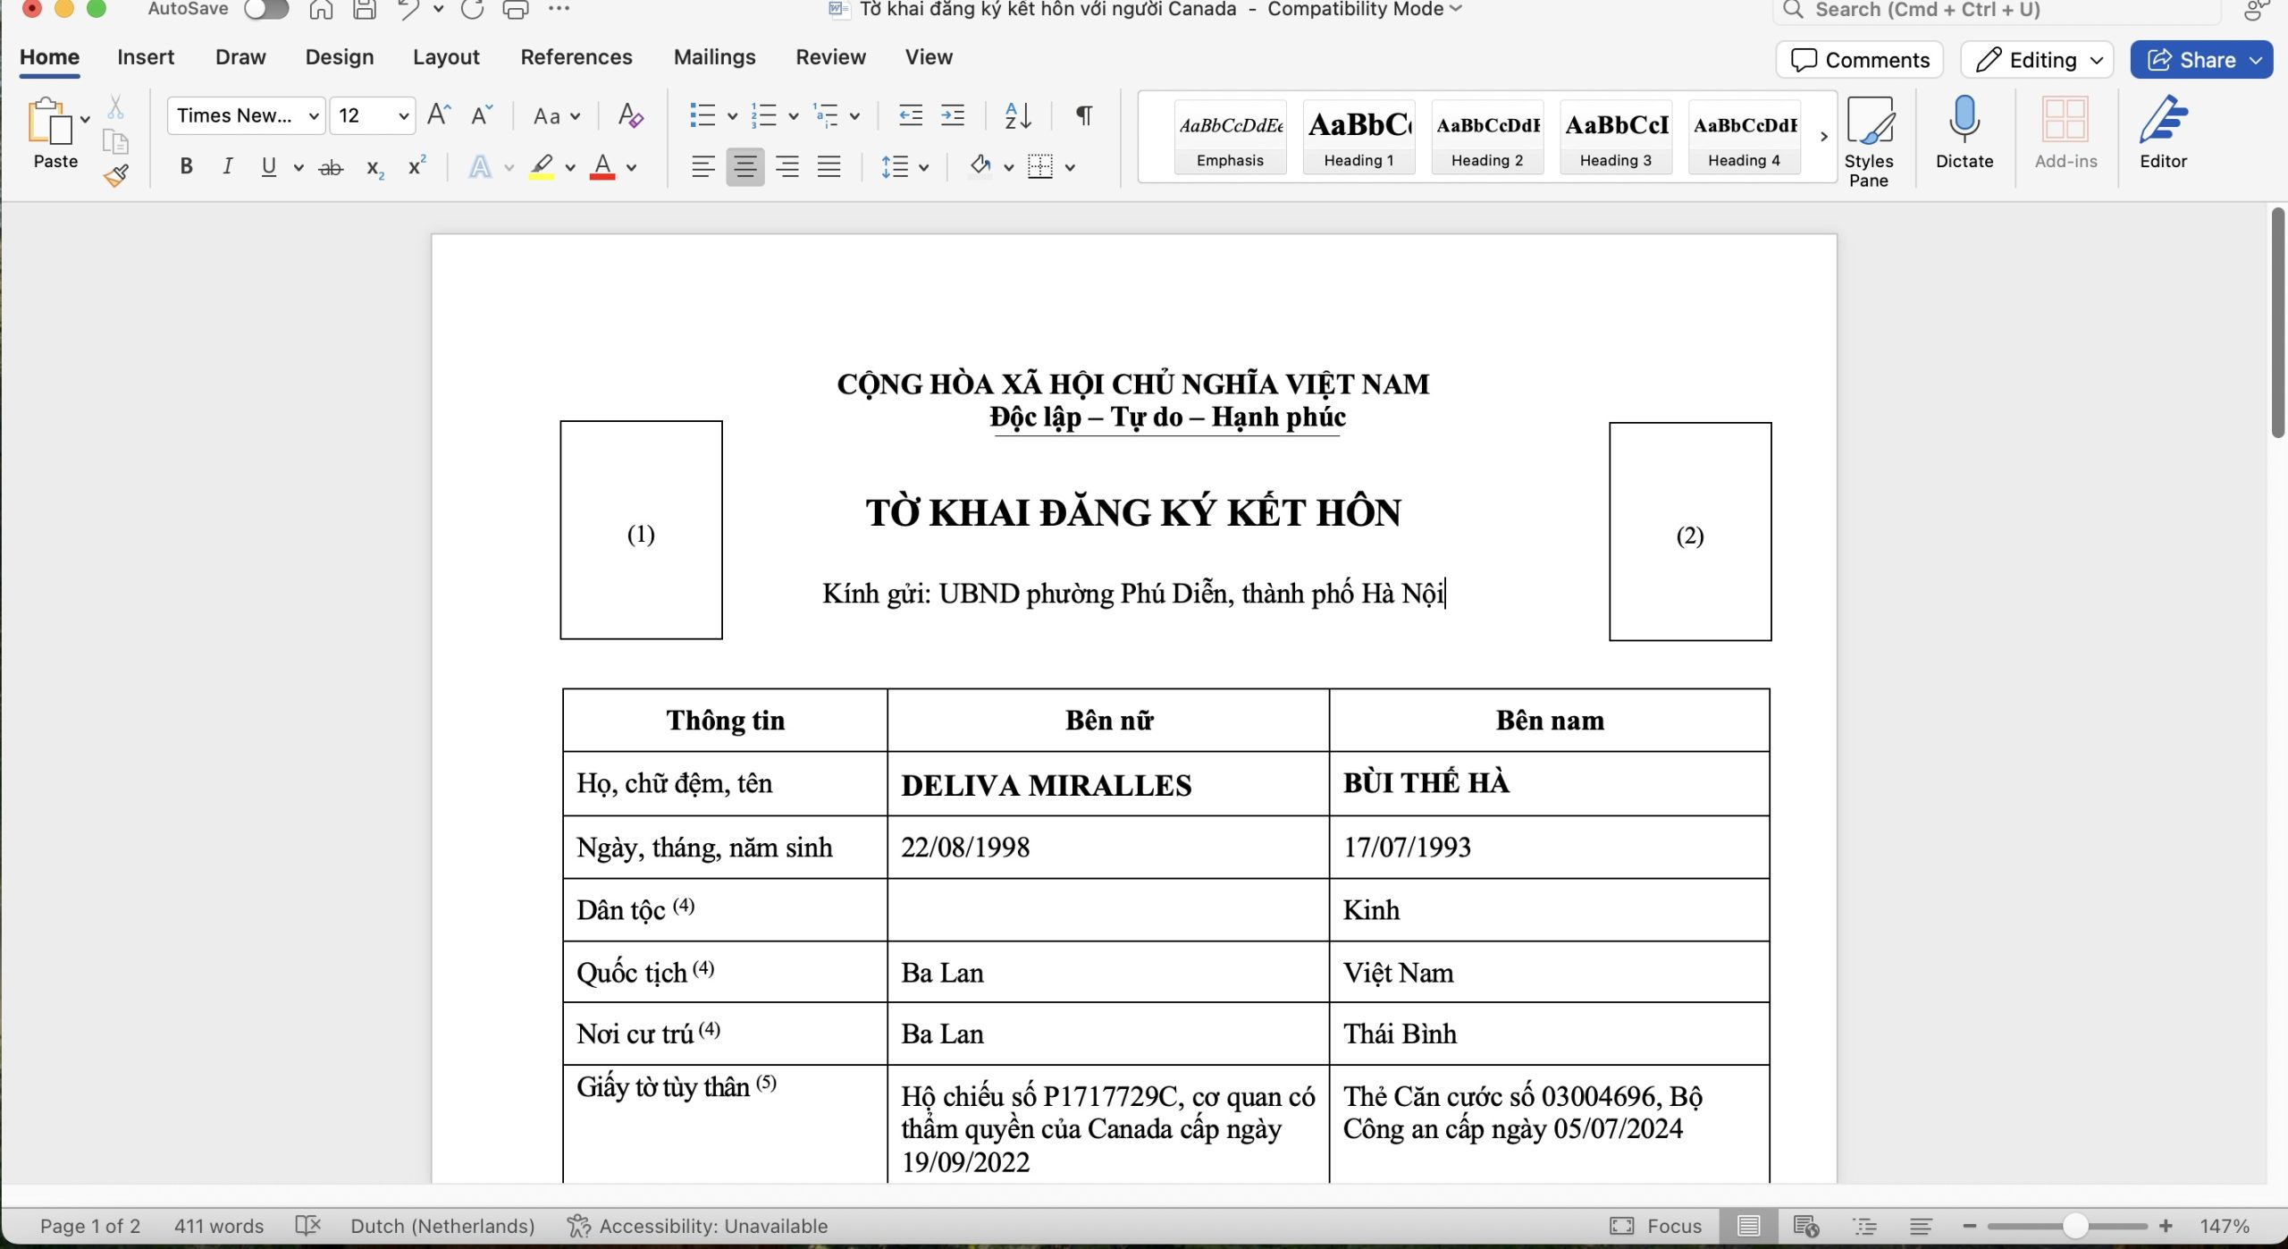Toggle the AutoSave switch

266,10
